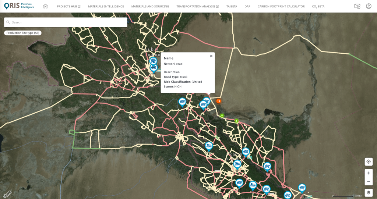Click the orange cluster marker labeled 15
Viewport: 377px width, 199px height.
(x=218, y=101)
